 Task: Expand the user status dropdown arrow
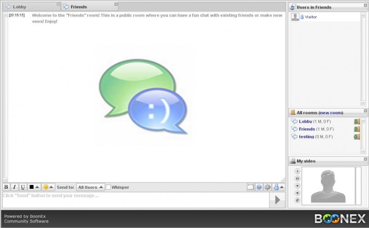(282, 187)
